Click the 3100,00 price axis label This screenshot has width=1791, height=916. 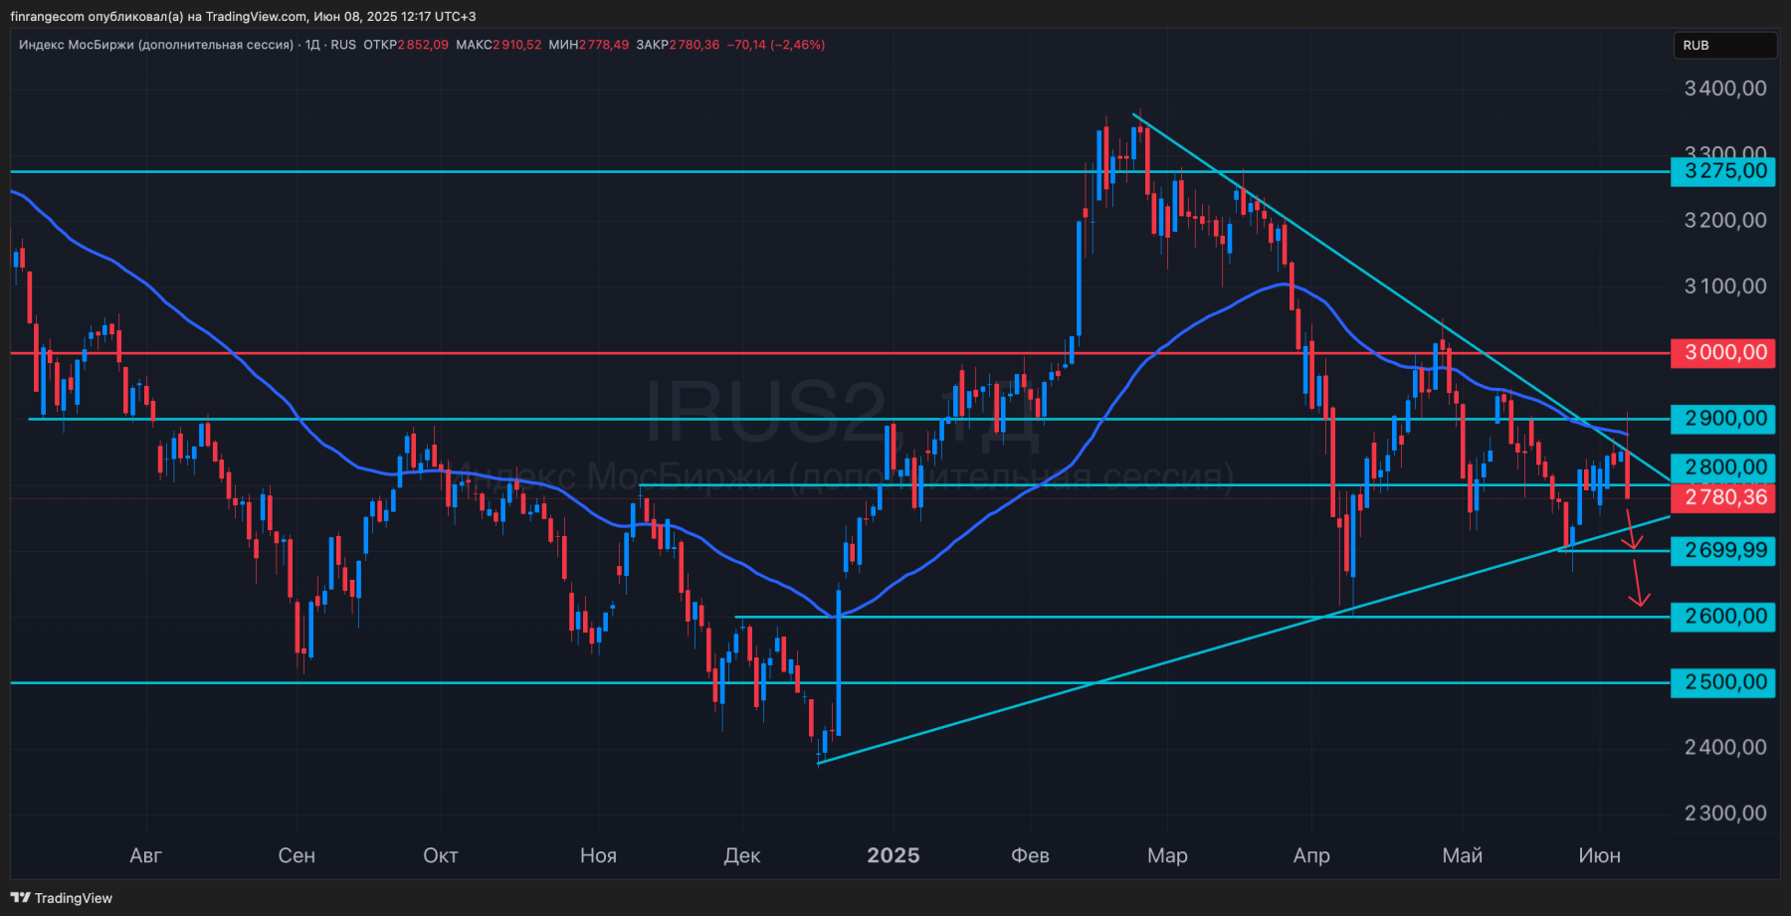pyautogui.click(x=1725, y=286)
